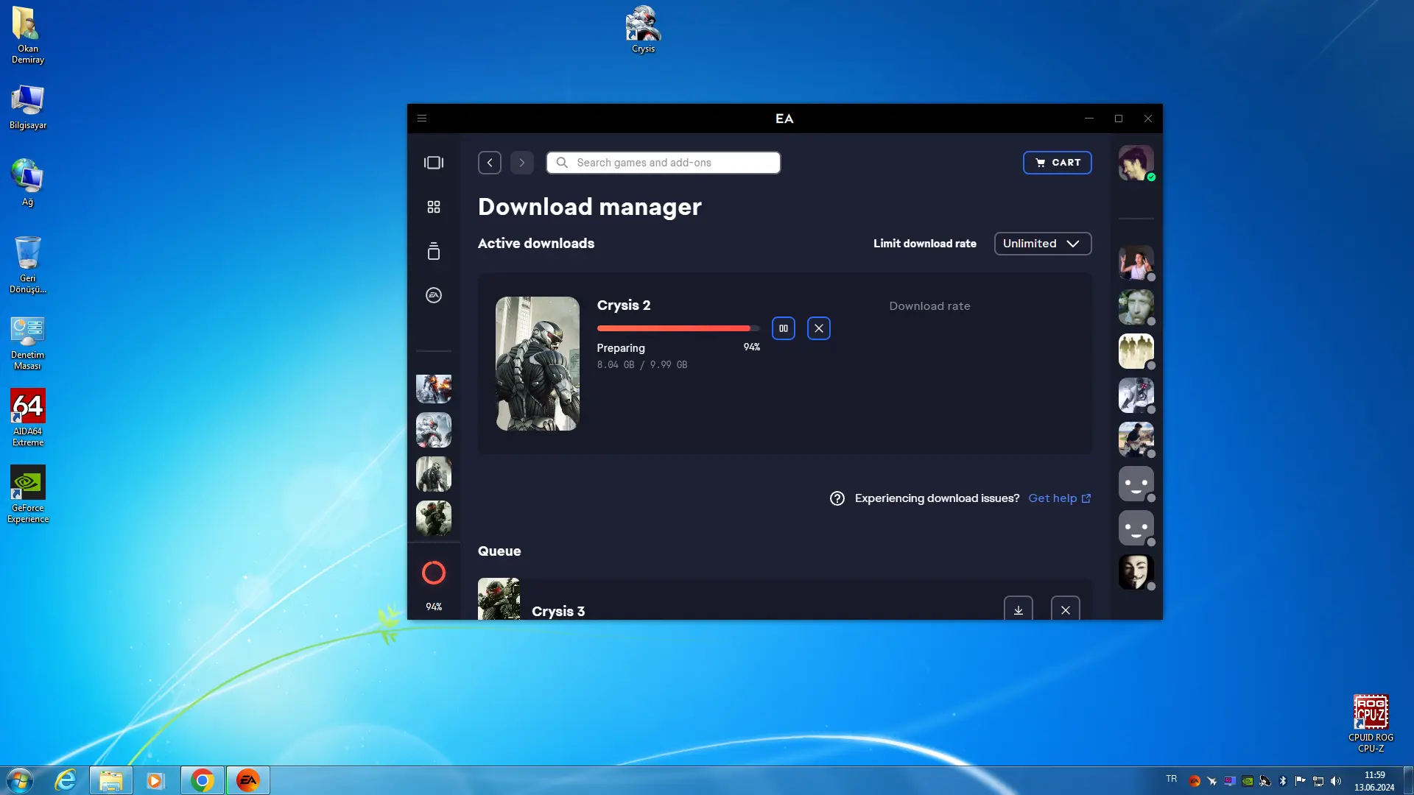Click the Crysis 3 title in queue
The image size is (1414, 795).
point(558,612)
